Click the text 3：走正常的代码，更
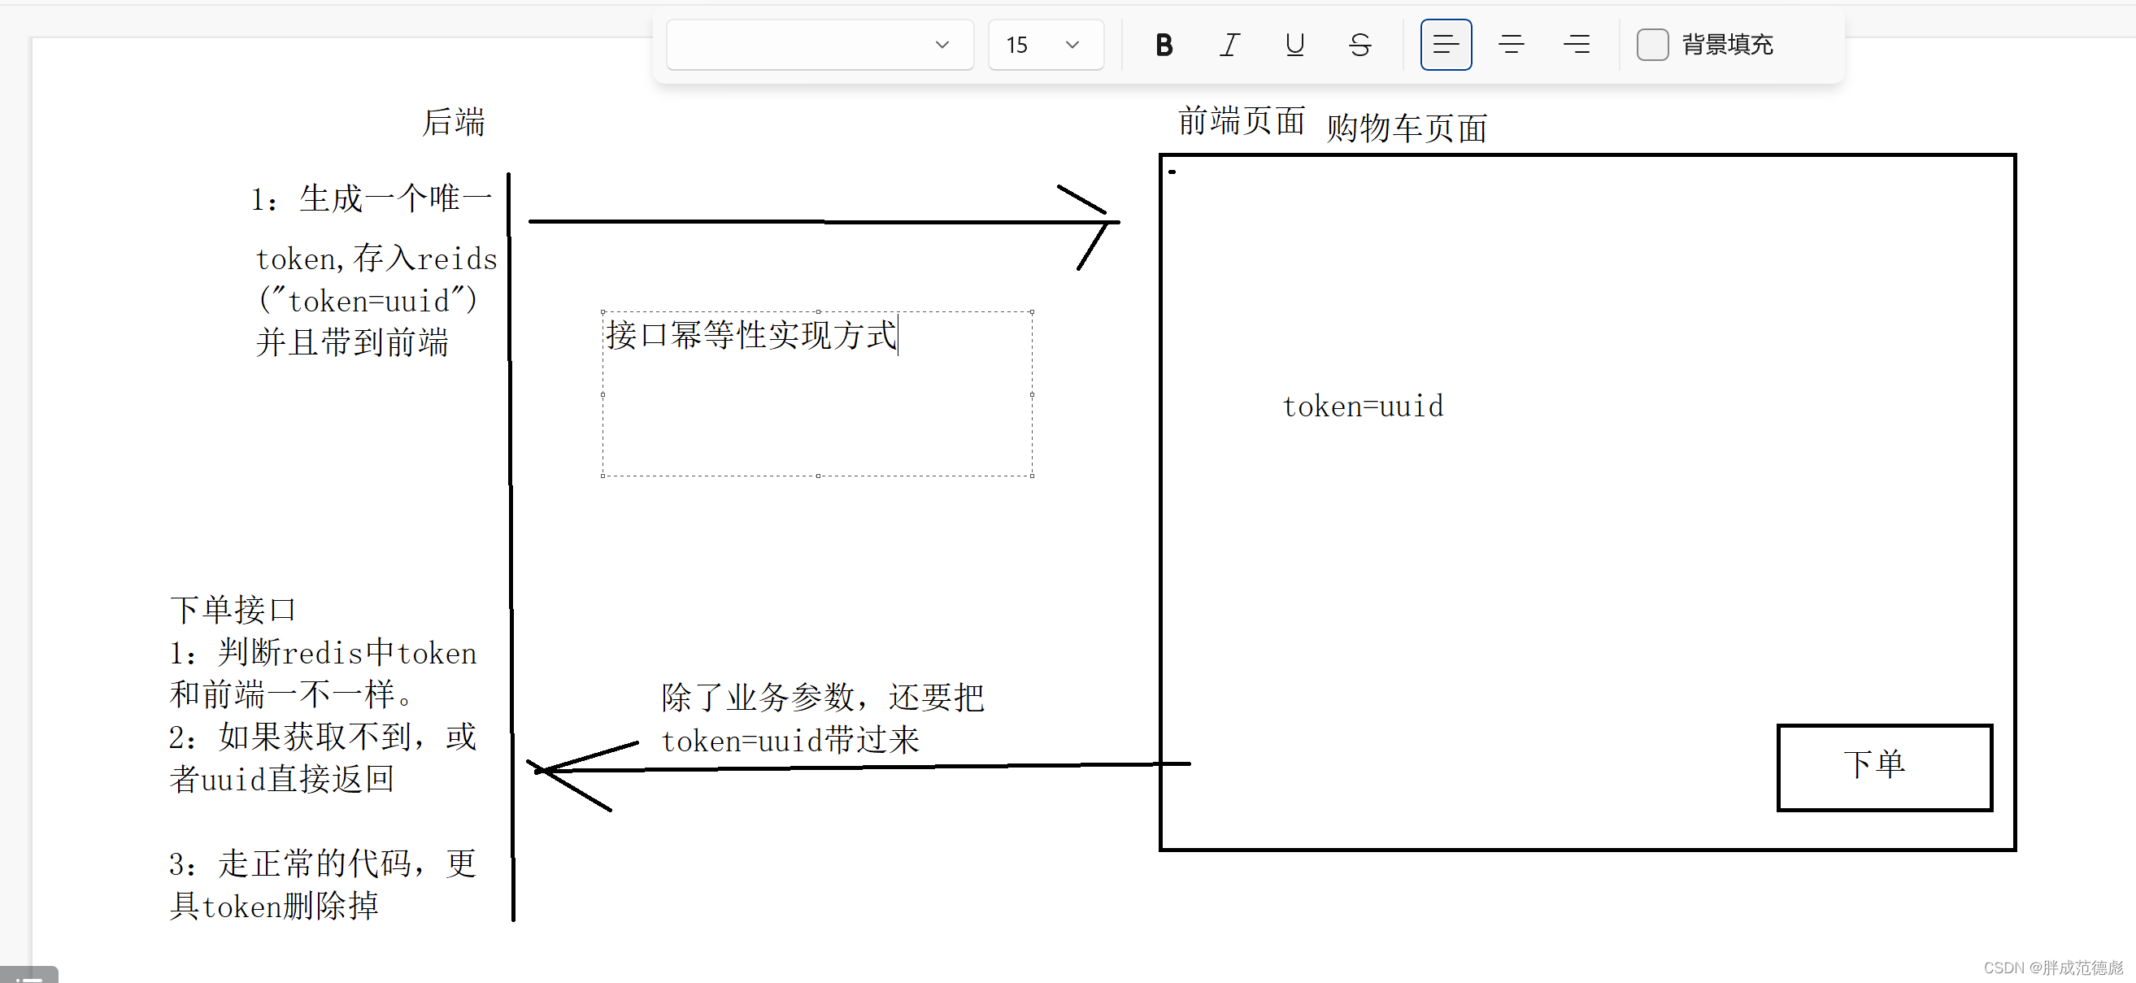Viewport: 2136px width, 983px height. click(324, 863)
